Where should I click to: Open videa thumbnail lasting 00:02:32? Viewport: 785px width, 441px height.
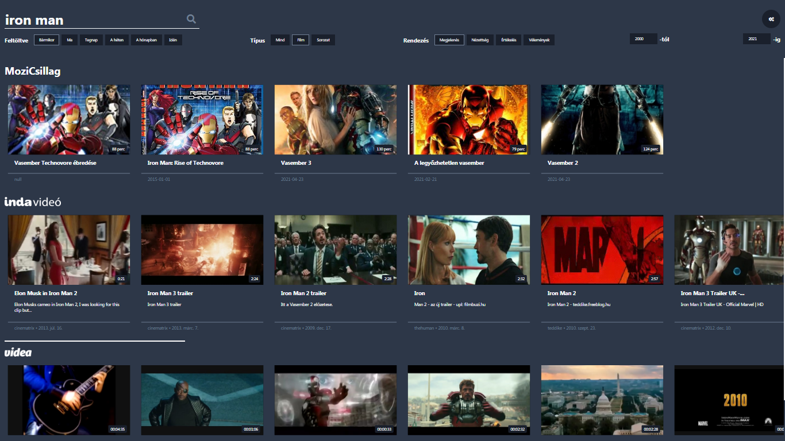click(469, 400)
